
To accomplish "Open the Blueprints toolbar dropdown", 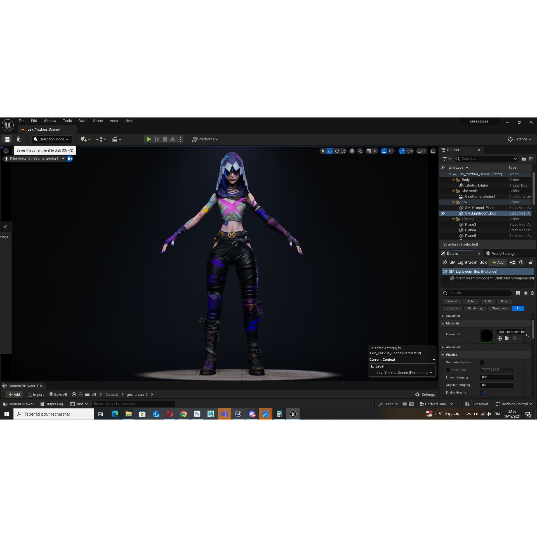I will click(101, 139).
